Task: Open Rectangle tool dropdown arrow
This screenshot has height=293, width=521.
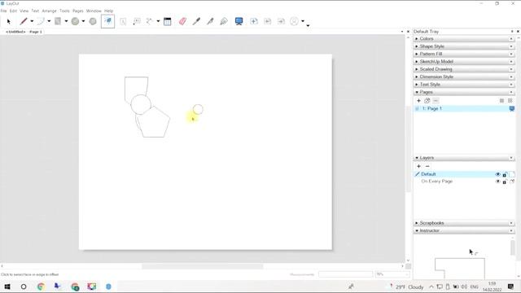Action: [x=66, y=22]
